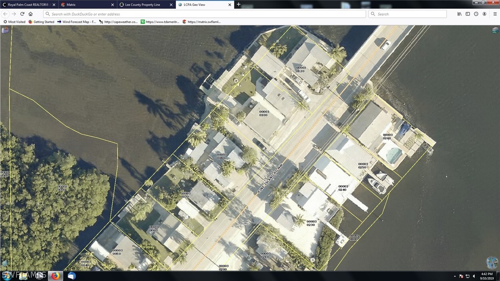Close the Lee County Property Line tab
The image size is (500, 281).
[x=171, y=5]
